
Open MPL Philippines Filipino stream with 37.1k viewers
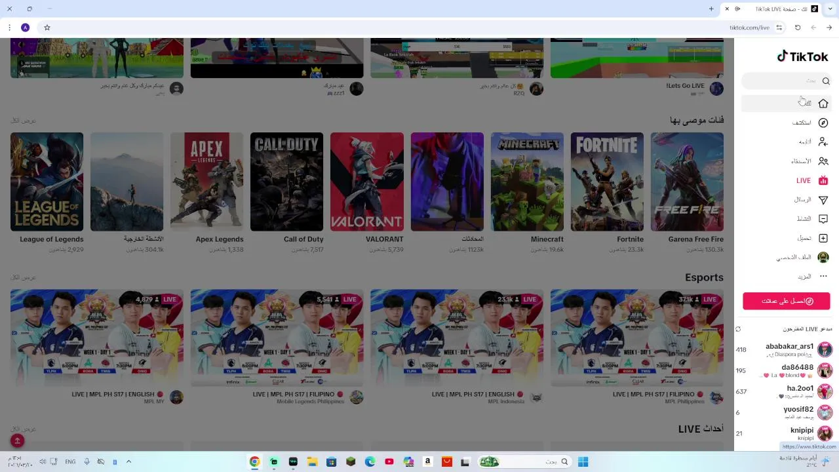tap(637, 338)
